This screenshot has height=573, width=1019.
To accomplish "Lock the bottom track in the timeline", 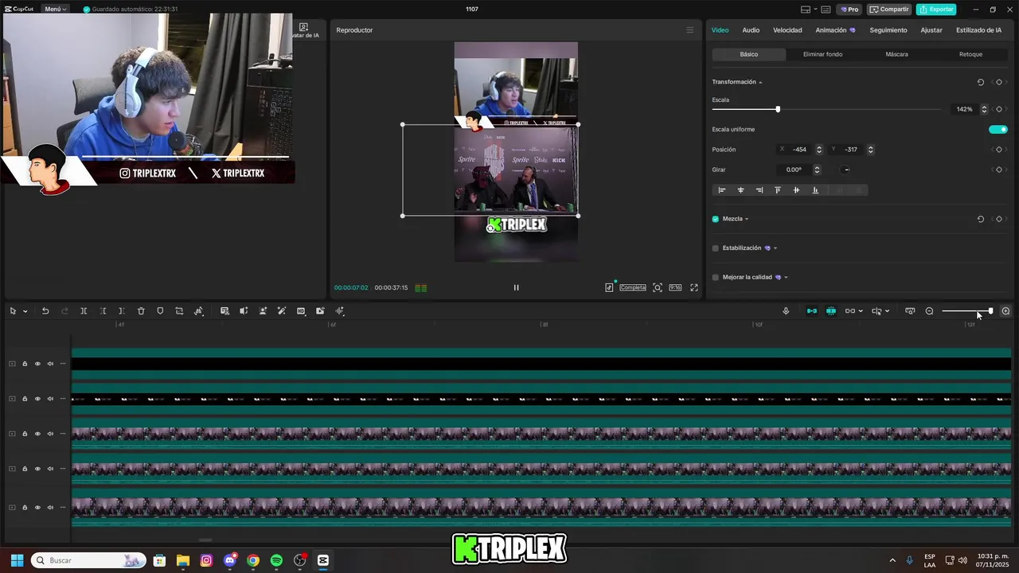I will (x=25, y=507).
